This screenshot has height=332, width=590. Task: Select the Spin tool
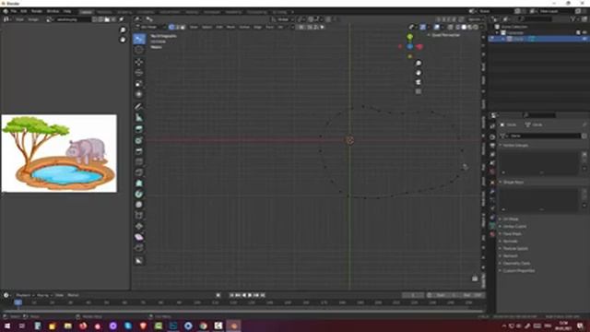pos(139,205)
